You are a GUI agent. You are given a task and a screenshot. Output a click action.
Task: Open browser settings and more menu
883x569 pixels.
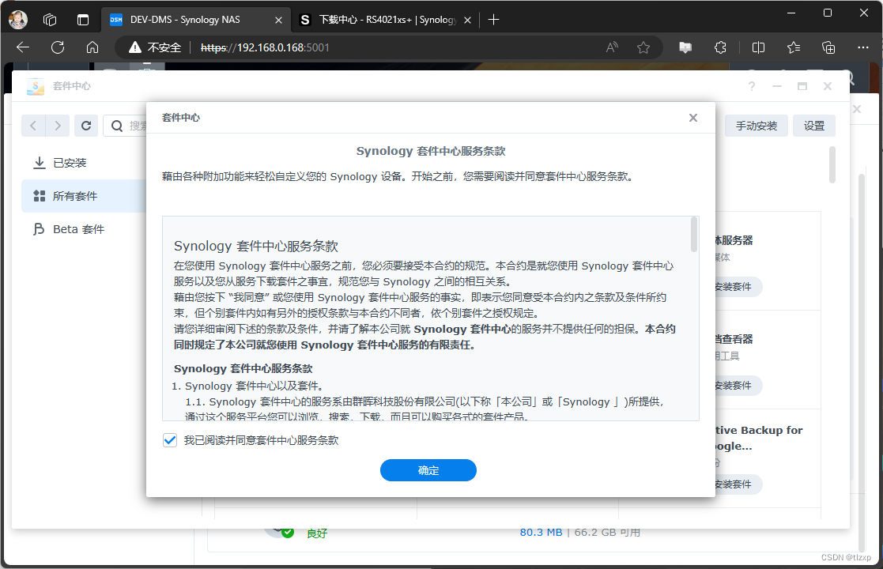[x=862, y=48]
